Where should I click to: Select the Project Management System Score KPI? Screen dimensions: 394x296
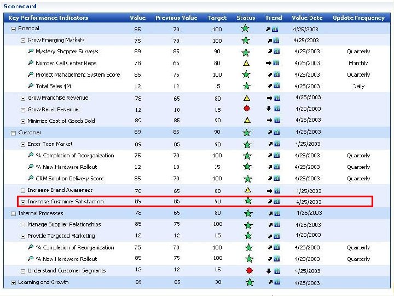point(78,75)
